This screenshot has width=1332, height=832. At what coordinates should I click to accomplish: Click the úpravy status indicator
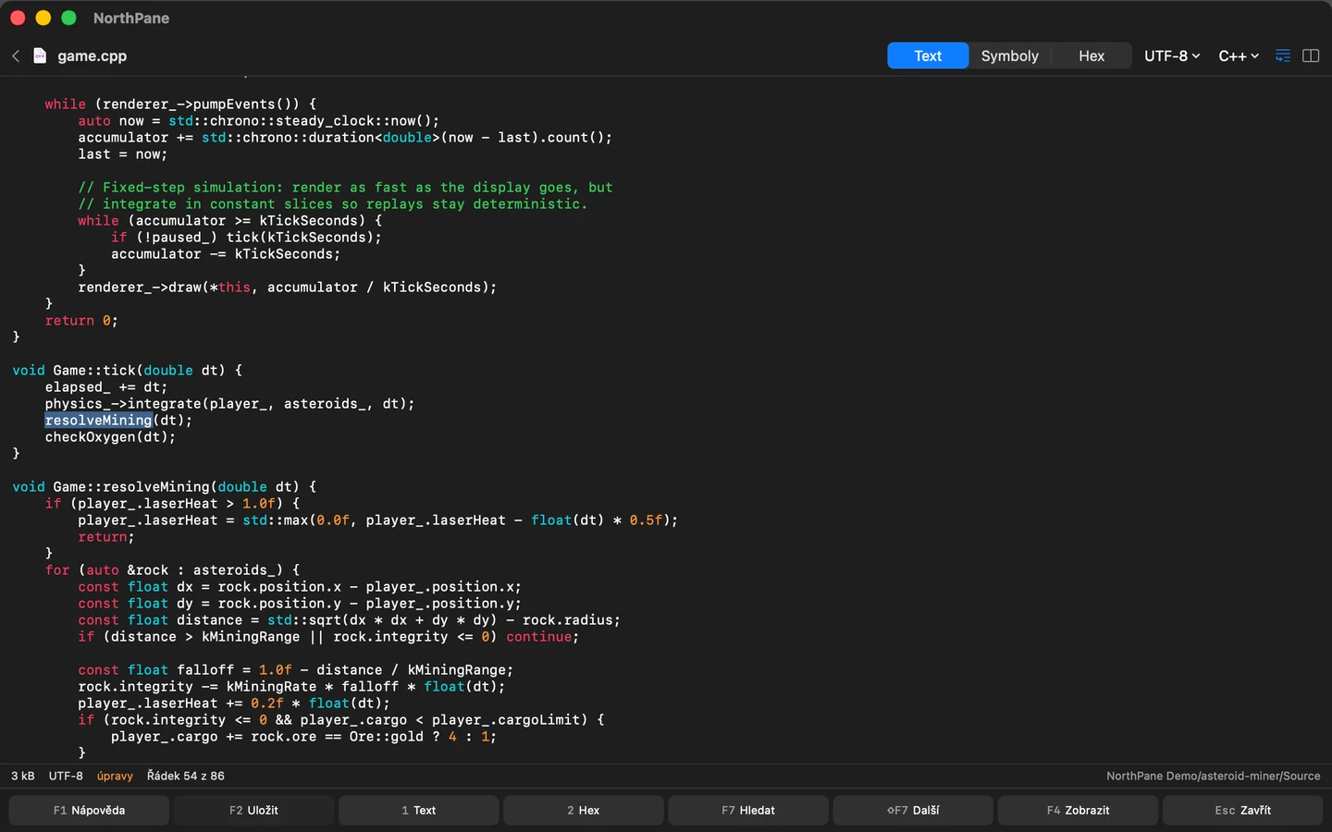[x=115, y=776]
